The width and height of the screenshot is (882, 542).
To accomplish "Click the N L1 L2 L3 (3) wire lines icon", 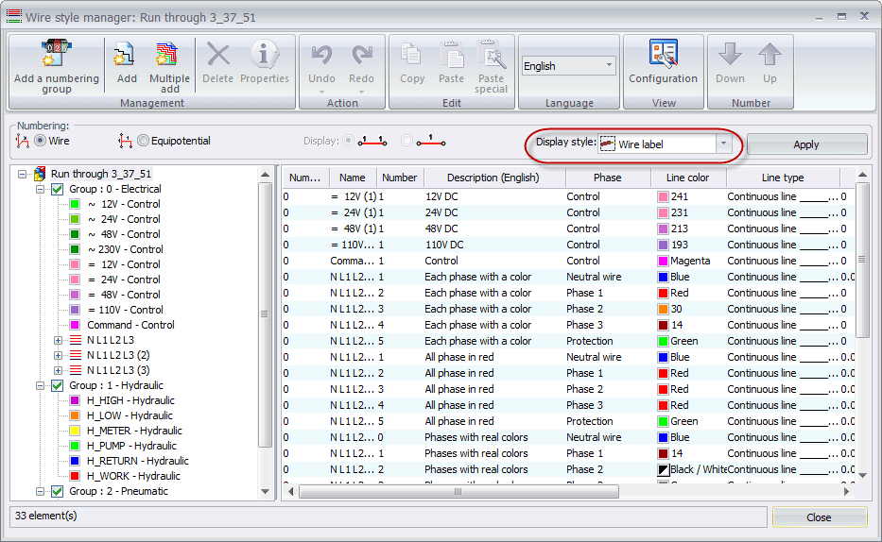I will pyautogui.click(x=76, y=370).
